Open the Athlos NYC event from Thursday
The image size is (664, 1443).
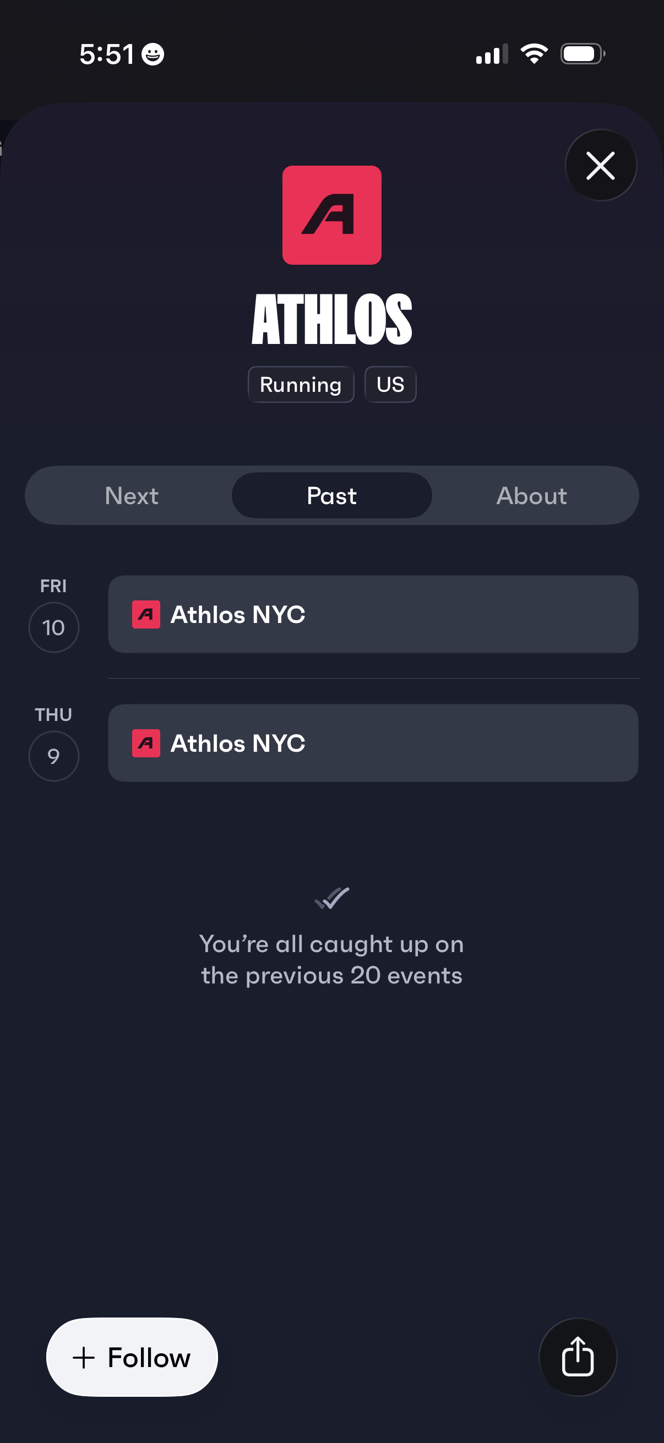pyautogui.click(x=373, y=744)
